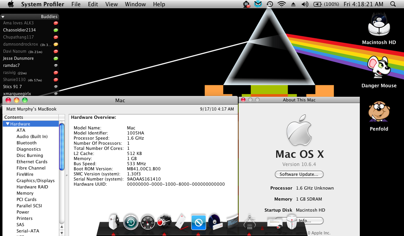Image resolution: width=404 pixels, height=236 pixels.
Task: Click the yellow status dot beside damnsondrockrox
Action: (x=56, y=44)
